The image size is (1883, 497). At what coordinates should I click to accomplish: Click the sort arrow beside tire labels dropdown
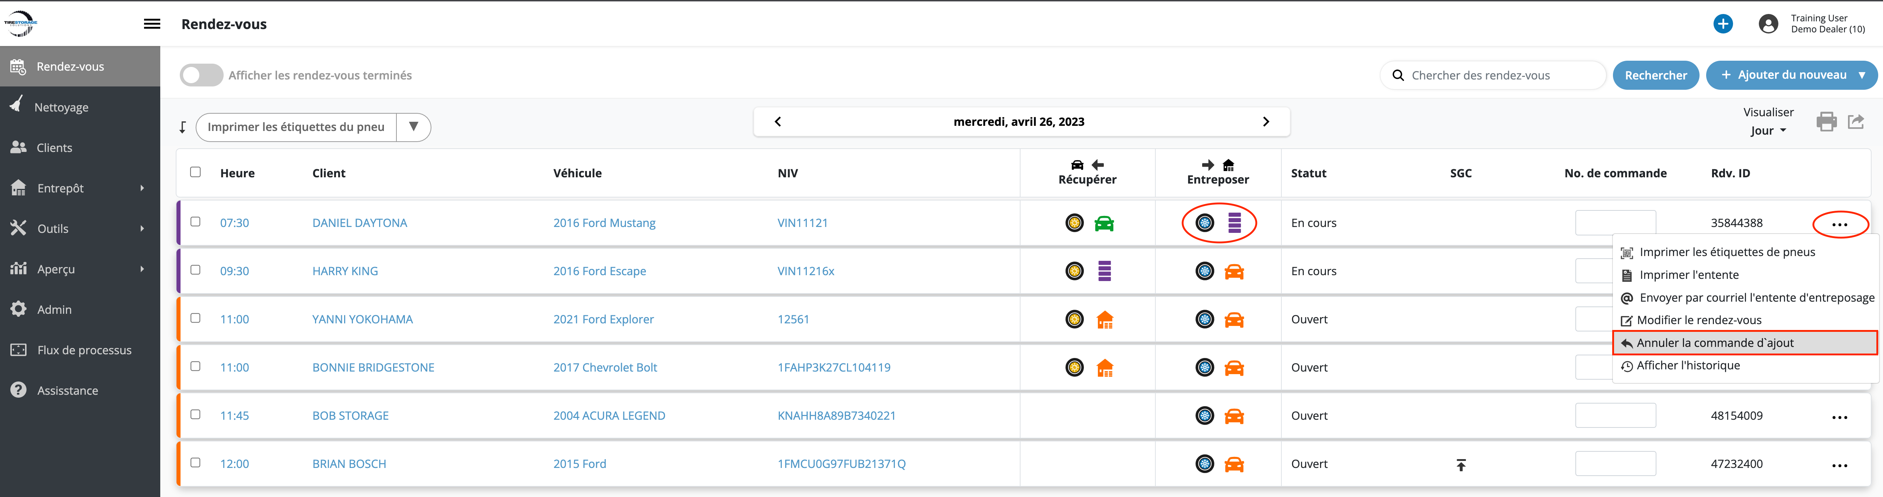pos(183,127)
